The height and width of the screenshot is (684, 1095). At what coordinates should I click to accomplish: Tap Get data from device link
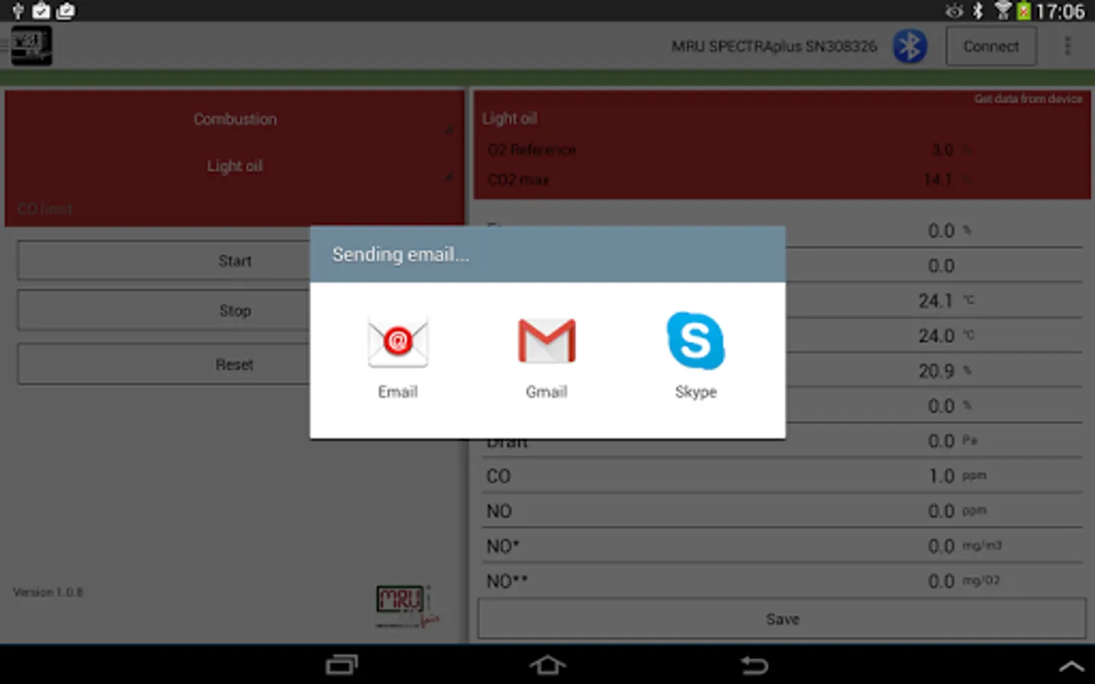point(1028,99)
